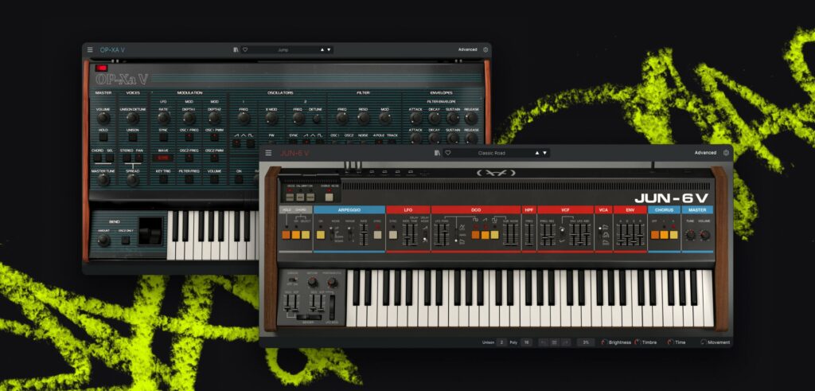This screenshot has width=815, height=391.
Task: Click the JUN-6 V title label
Action: click(294, 153)
